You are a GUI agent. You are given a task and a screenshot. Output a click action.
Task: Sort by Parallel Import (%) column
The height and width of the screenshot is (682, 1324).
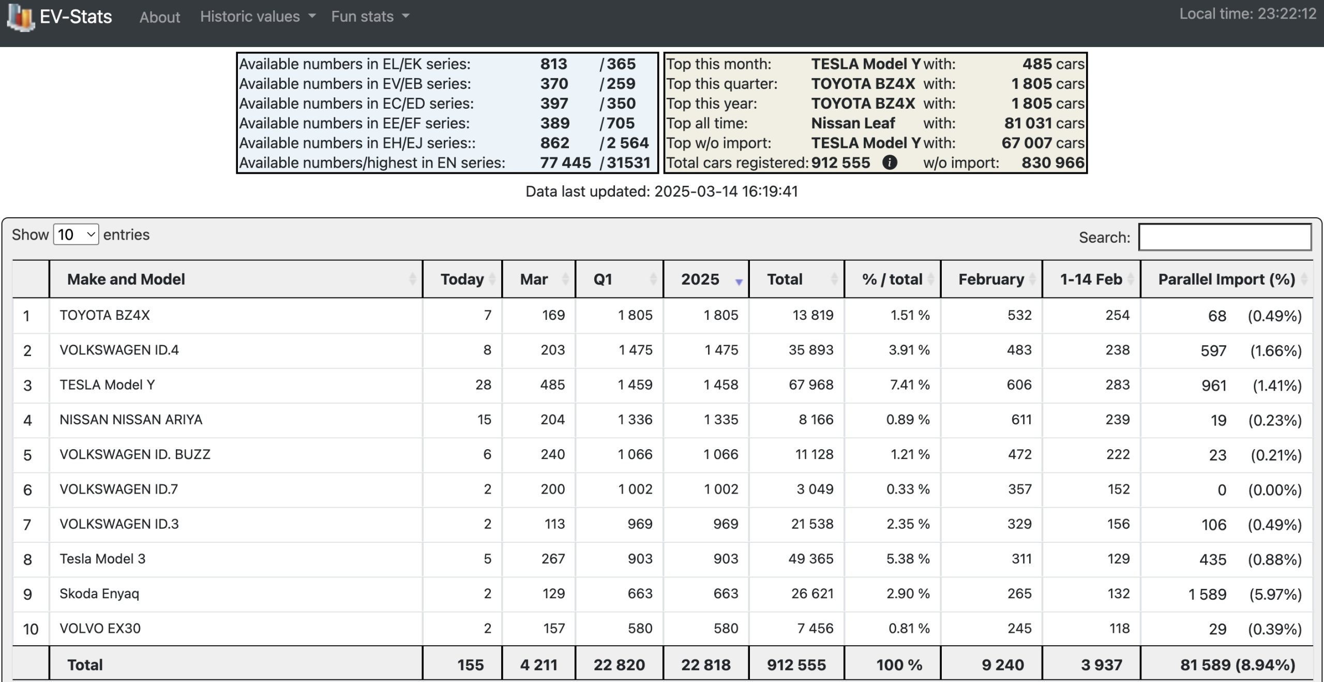1227,279
